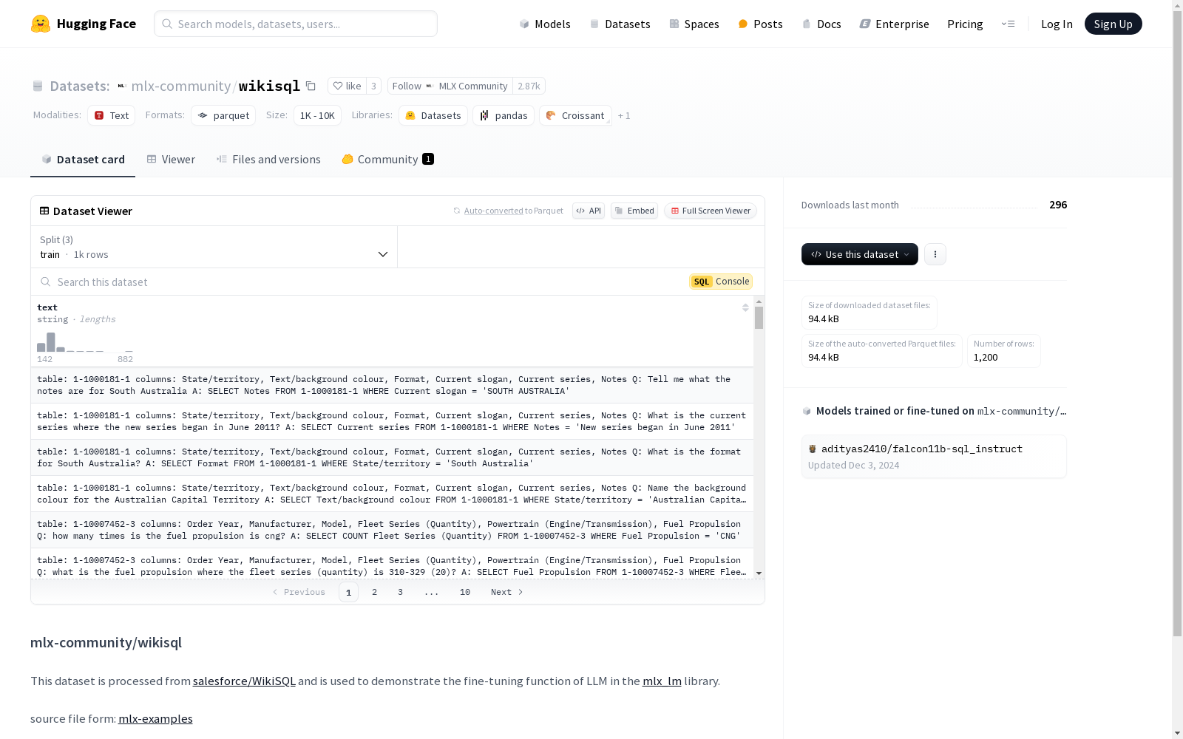Click the row asking 'Tell me what the notes'
The image size is (1183, 739).
click(392, 385)
